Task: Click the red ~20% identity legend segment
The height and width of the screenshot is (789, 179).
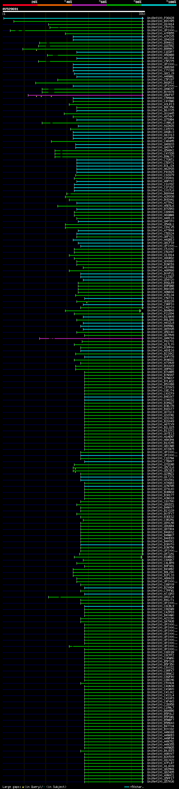Action: click(x=20, y=5)
